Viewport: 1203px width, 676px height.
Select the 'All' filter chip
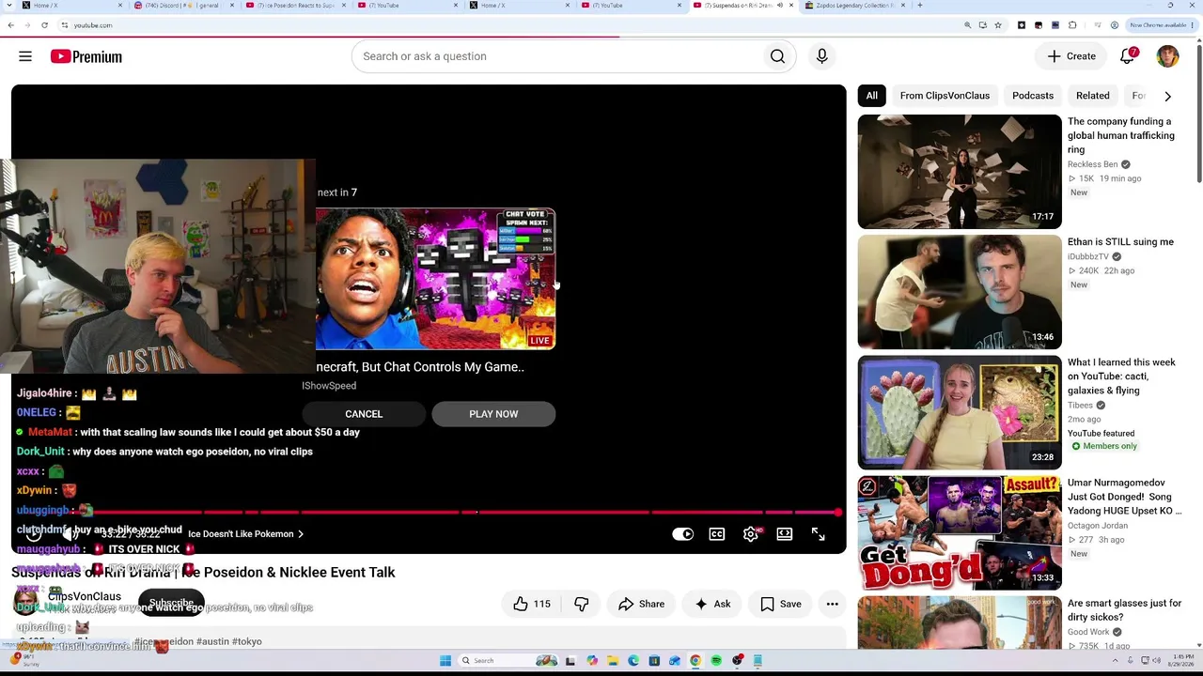[x=871, y=96]
